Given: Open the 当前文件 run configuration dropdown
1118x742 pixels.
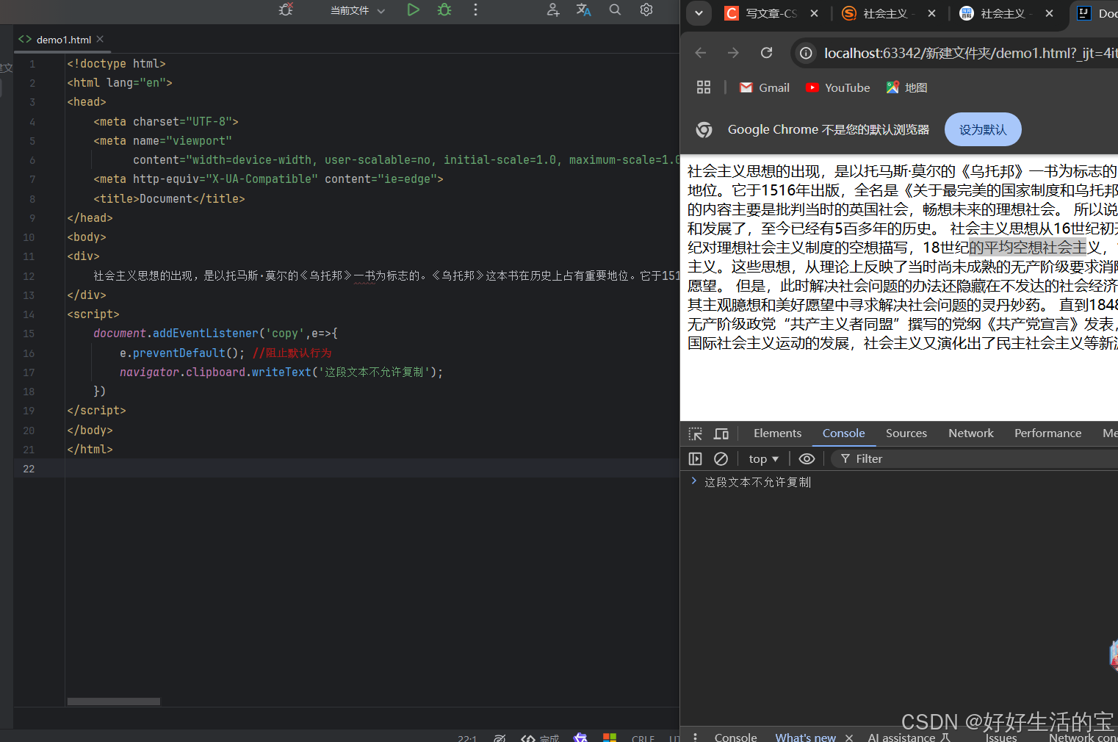Looking at the screenshot, I should (x=357, y=10).
